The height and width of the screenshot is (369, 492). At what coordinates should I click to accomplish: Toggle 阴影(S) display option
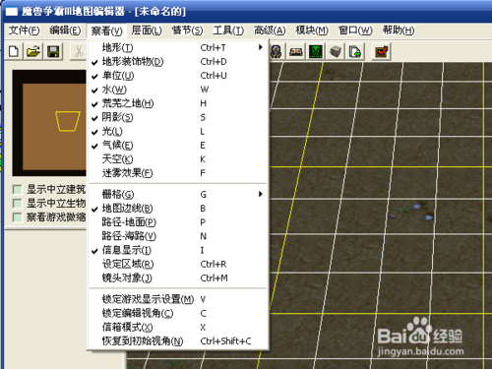pos(178,117)
